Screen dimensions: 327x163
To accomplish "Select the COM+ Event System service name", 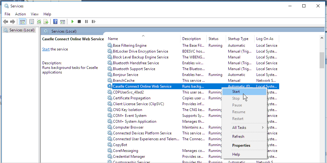I will pos(130,115).
